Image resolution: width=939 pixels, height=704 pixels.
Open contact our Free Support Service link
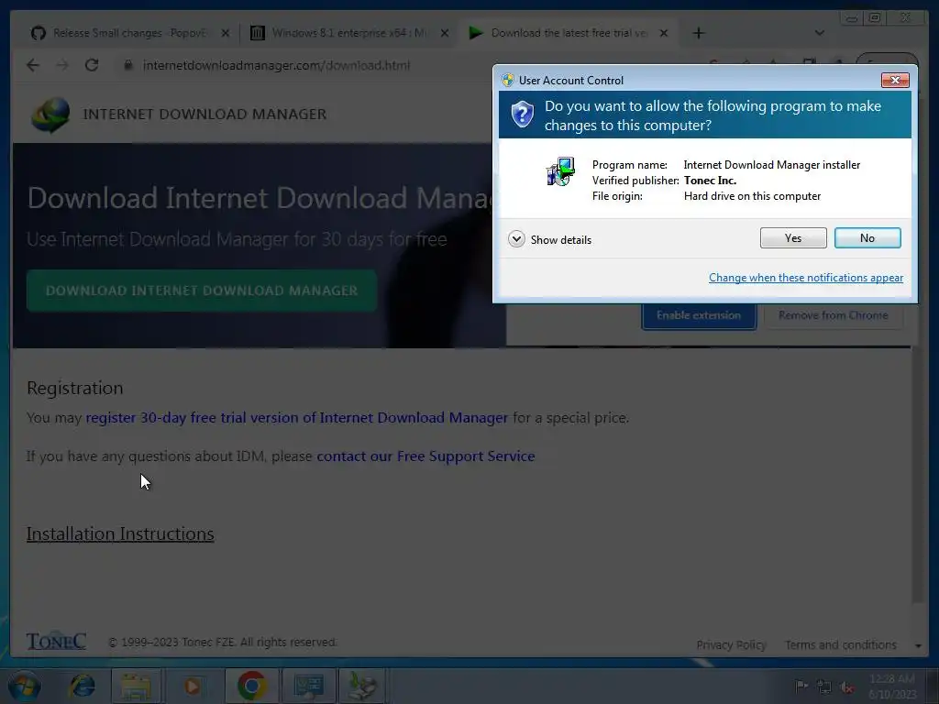pos(425,456)
